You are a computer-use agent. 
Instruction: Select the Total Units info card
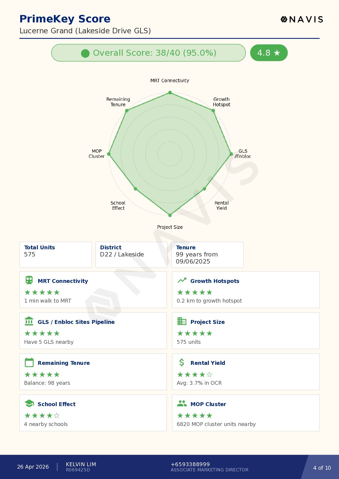pos(55,255)
